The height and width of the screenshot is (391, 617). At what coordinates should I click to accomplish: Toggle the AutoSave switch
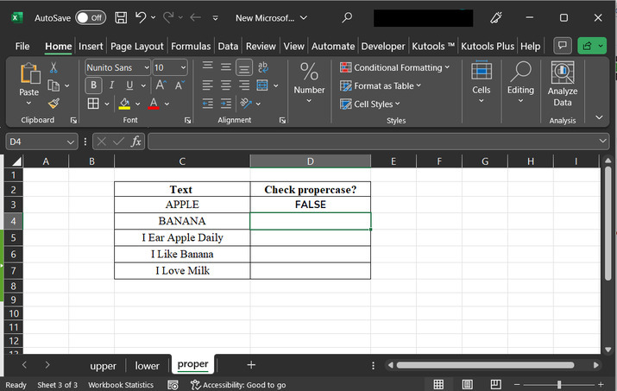click(91, 17)
